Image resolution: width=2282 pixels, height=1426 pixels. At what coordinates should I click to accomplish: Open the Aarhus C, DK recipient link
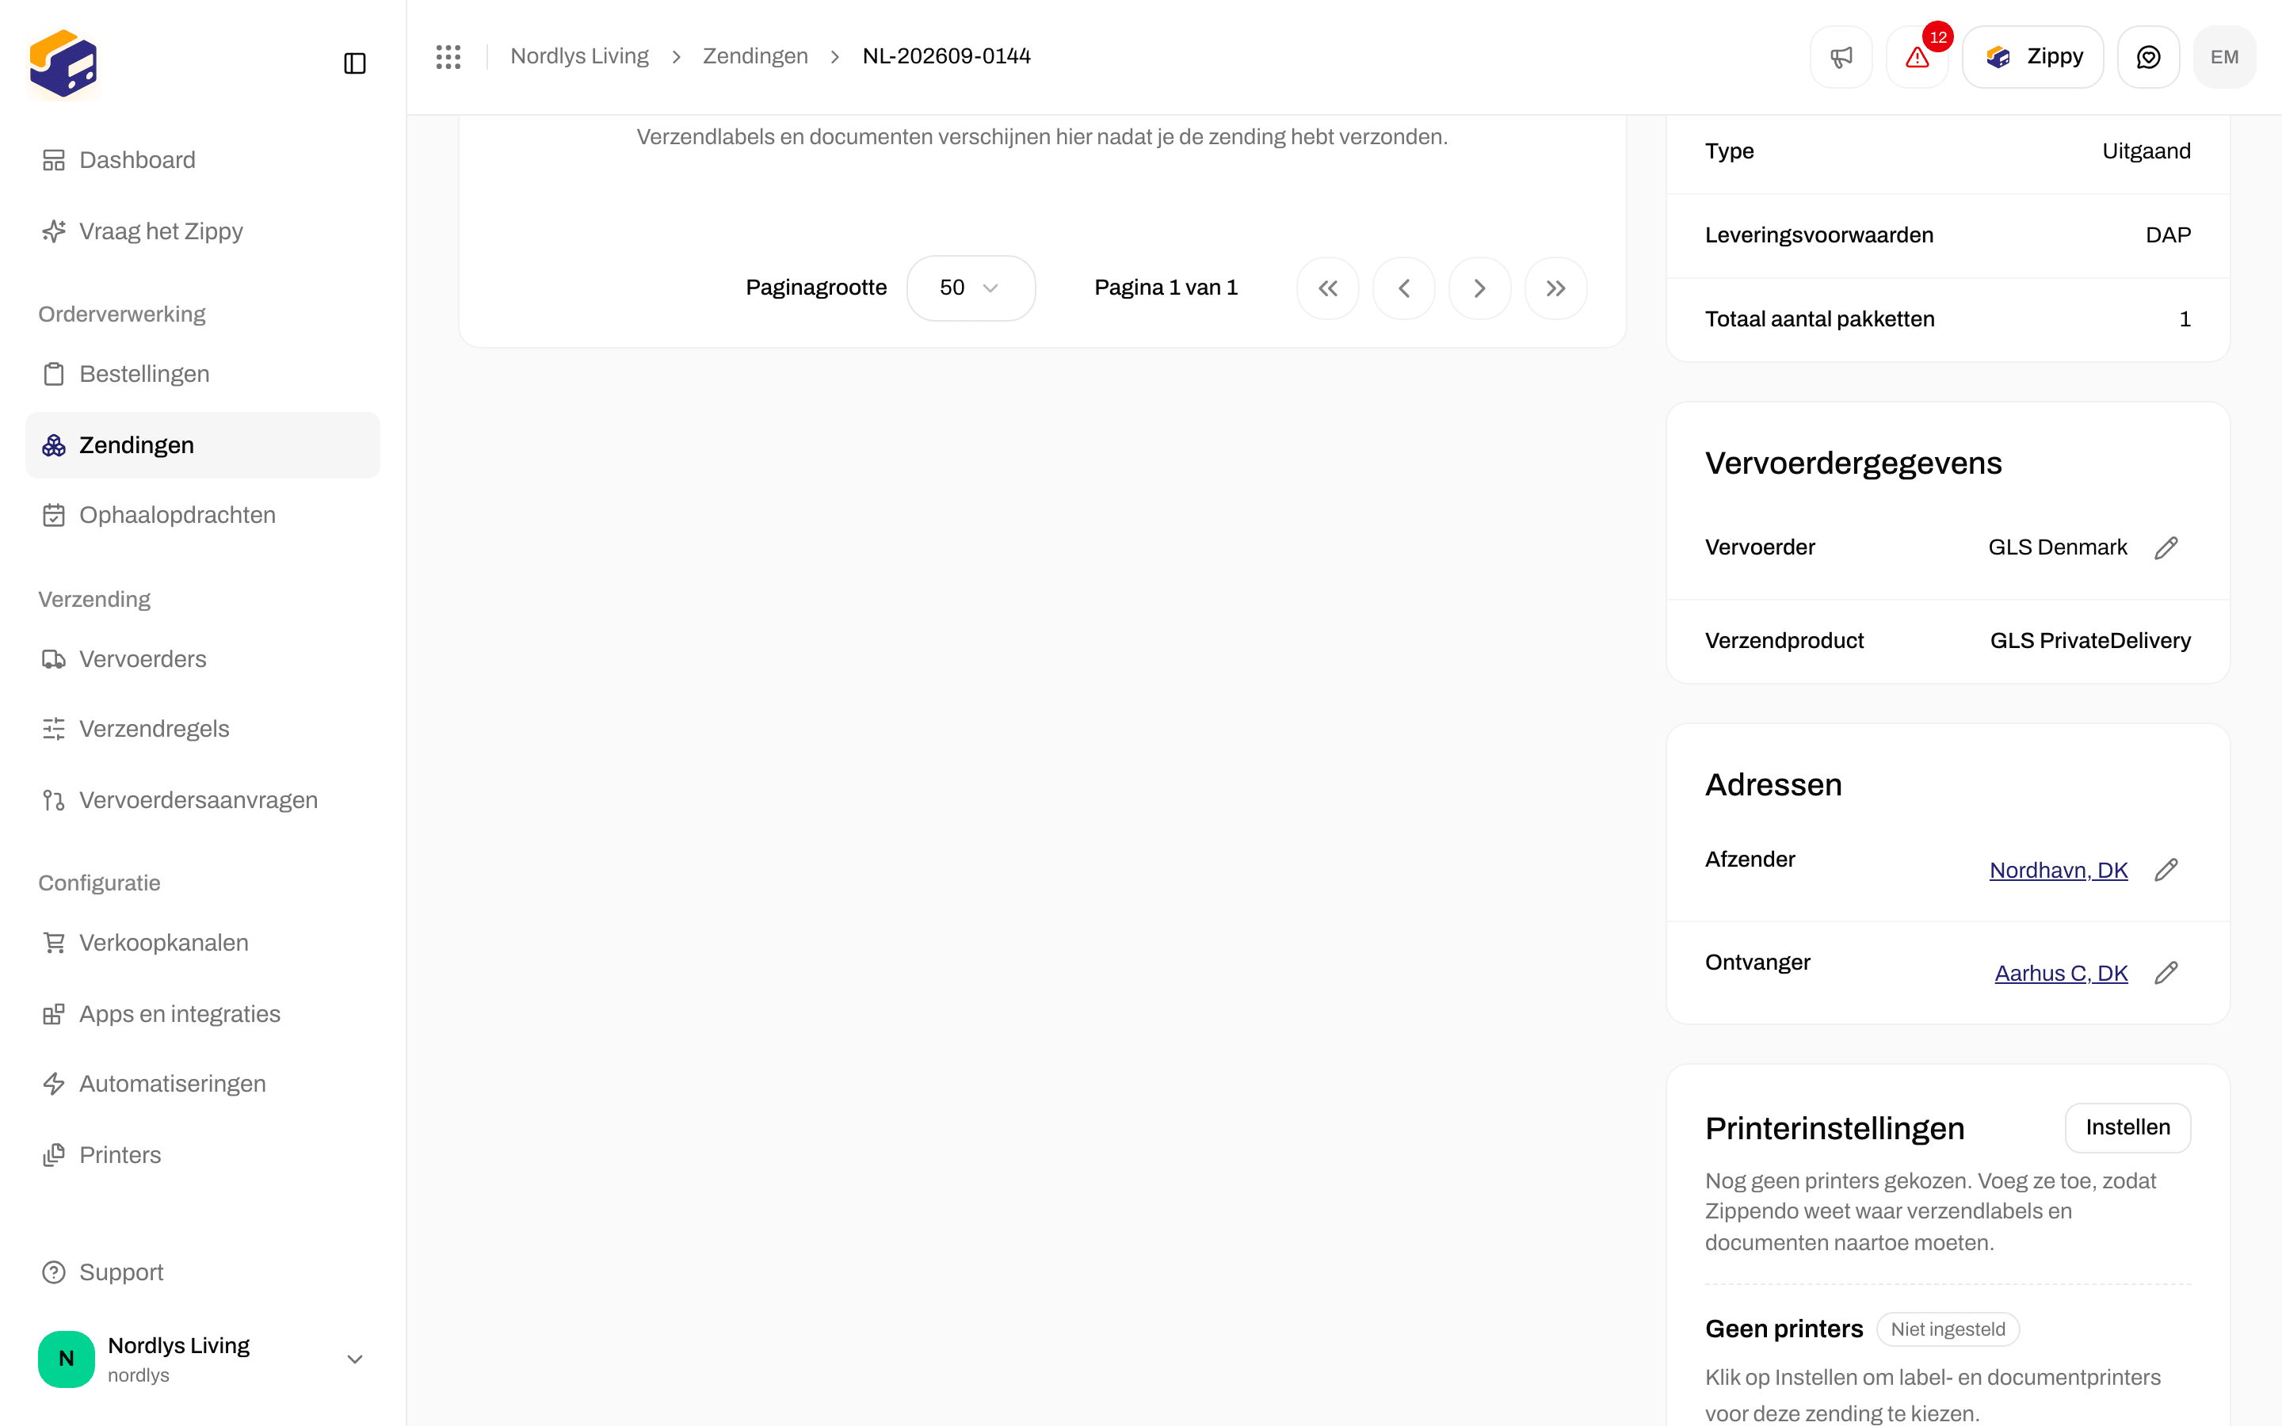[2060, 972]
